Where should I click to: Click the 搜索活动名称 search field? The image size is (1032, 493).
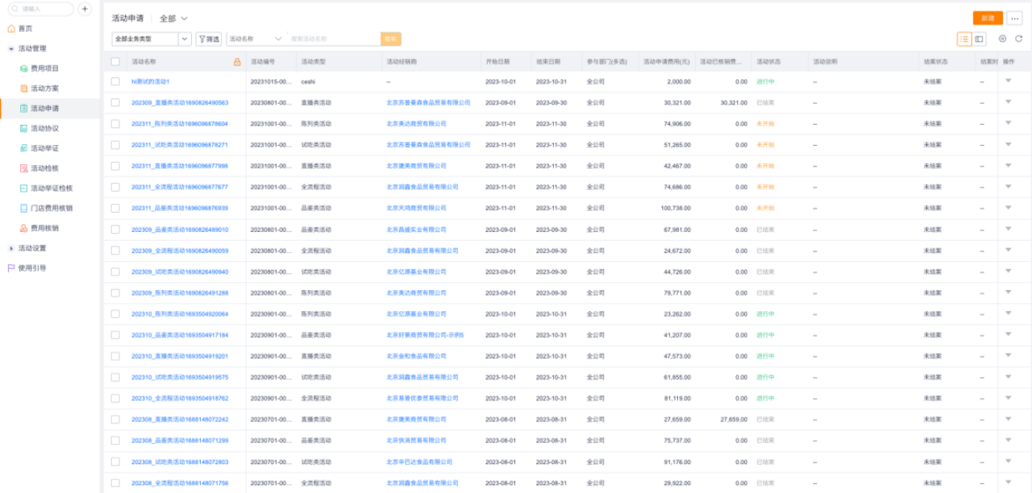335,39
